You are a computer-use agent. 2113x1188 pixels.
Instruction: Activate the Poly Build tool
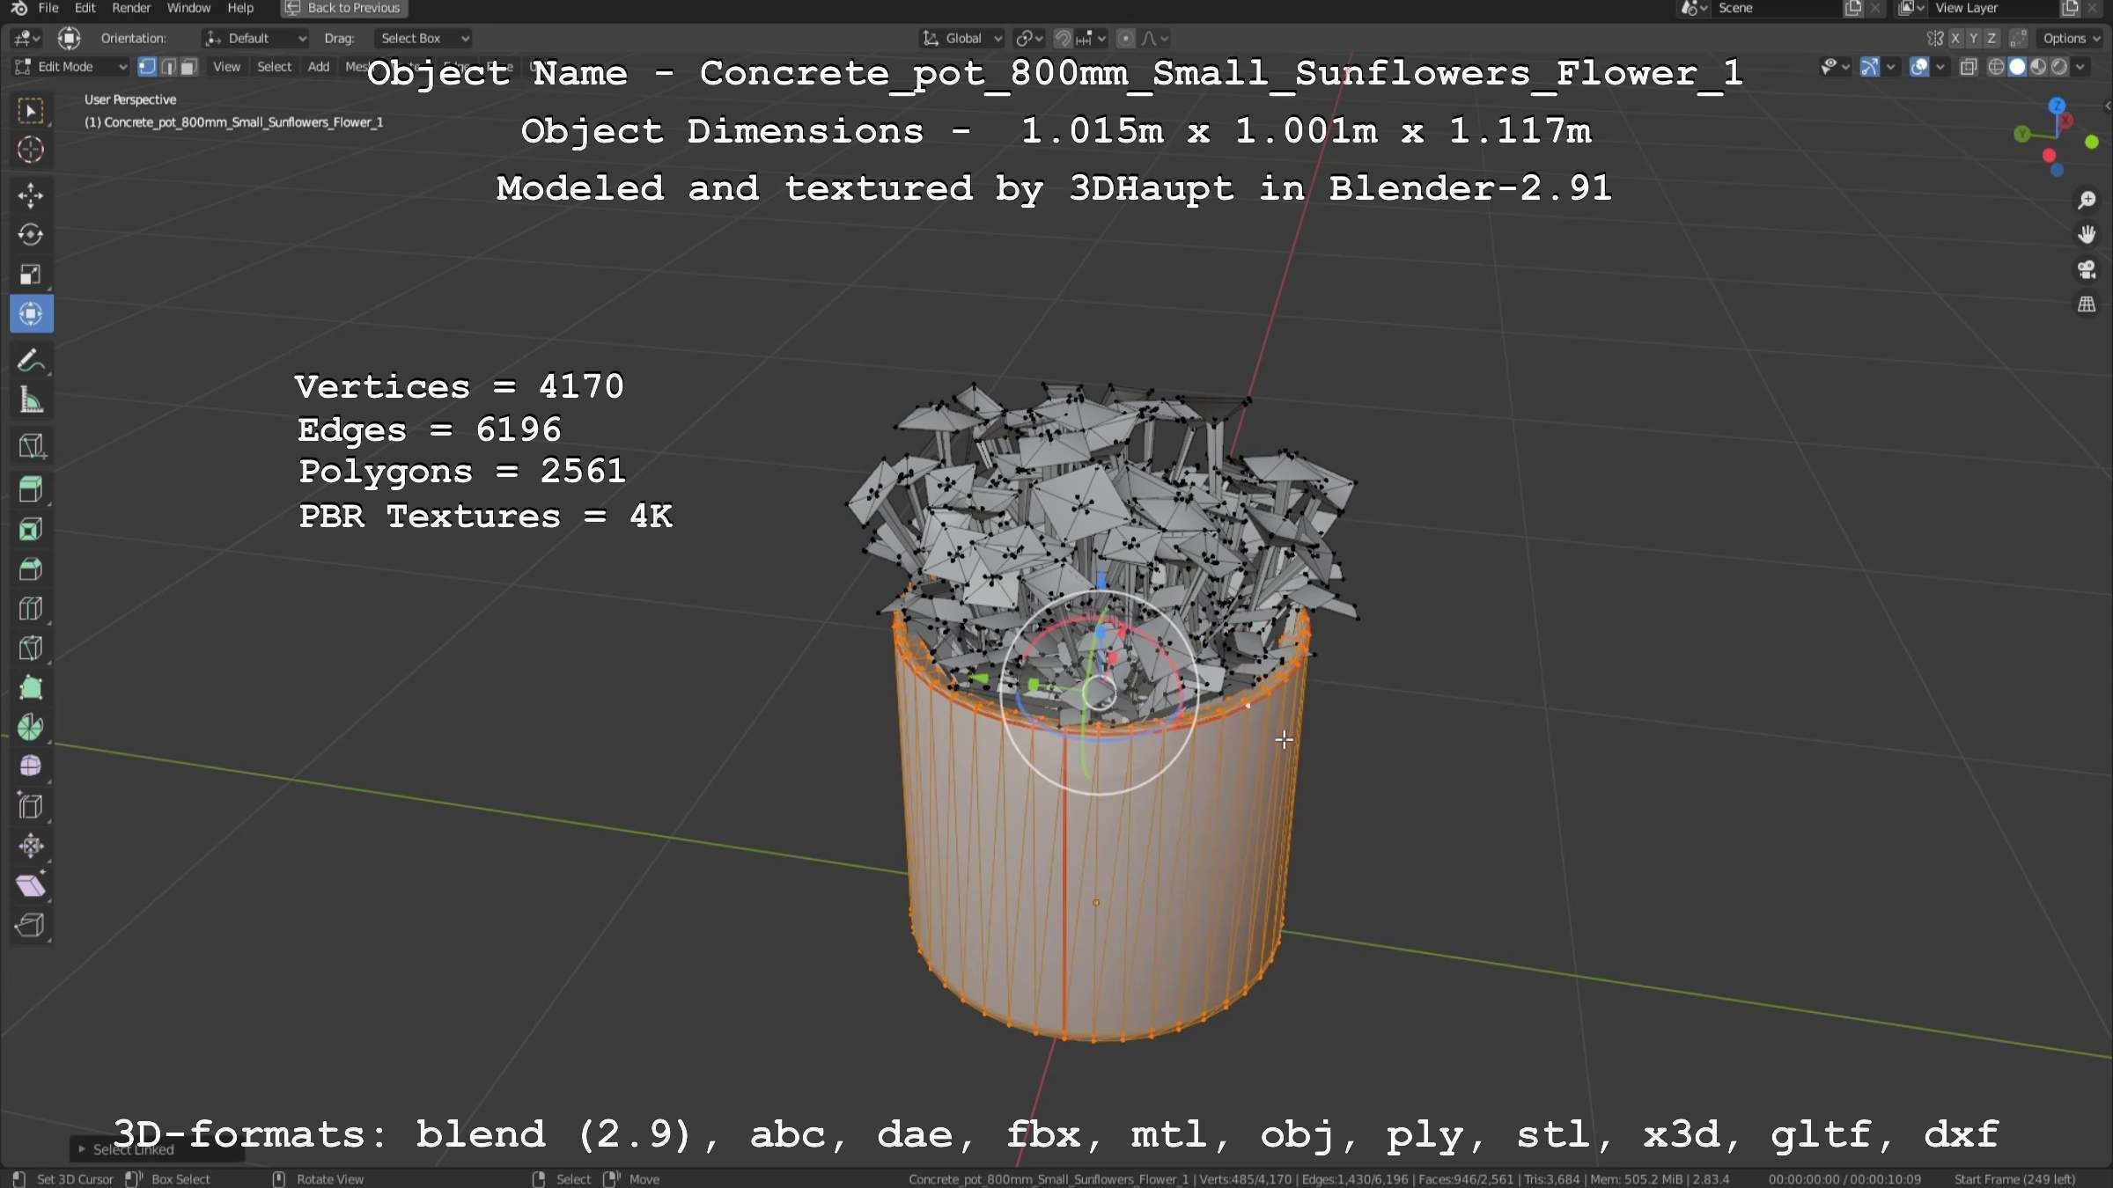(x=31, y=687)
